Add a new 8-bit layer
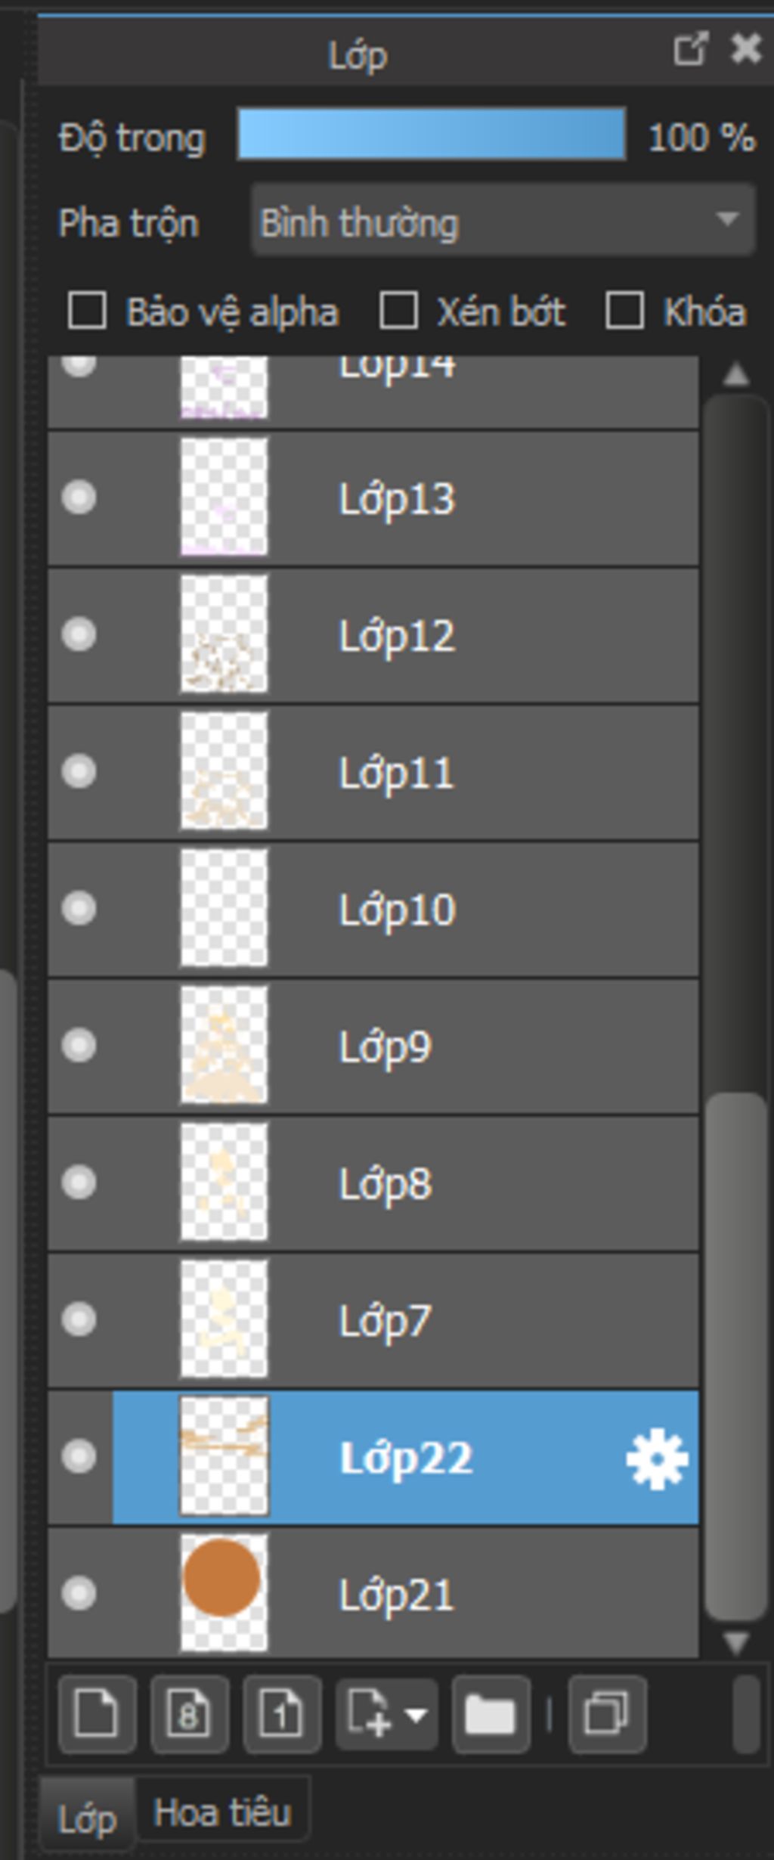 (x=189, y=1713)
